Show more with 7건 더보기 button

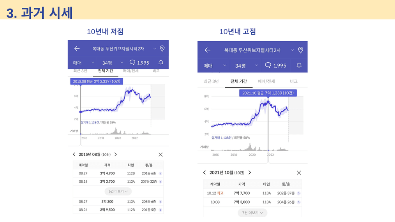tap(252, 213)
